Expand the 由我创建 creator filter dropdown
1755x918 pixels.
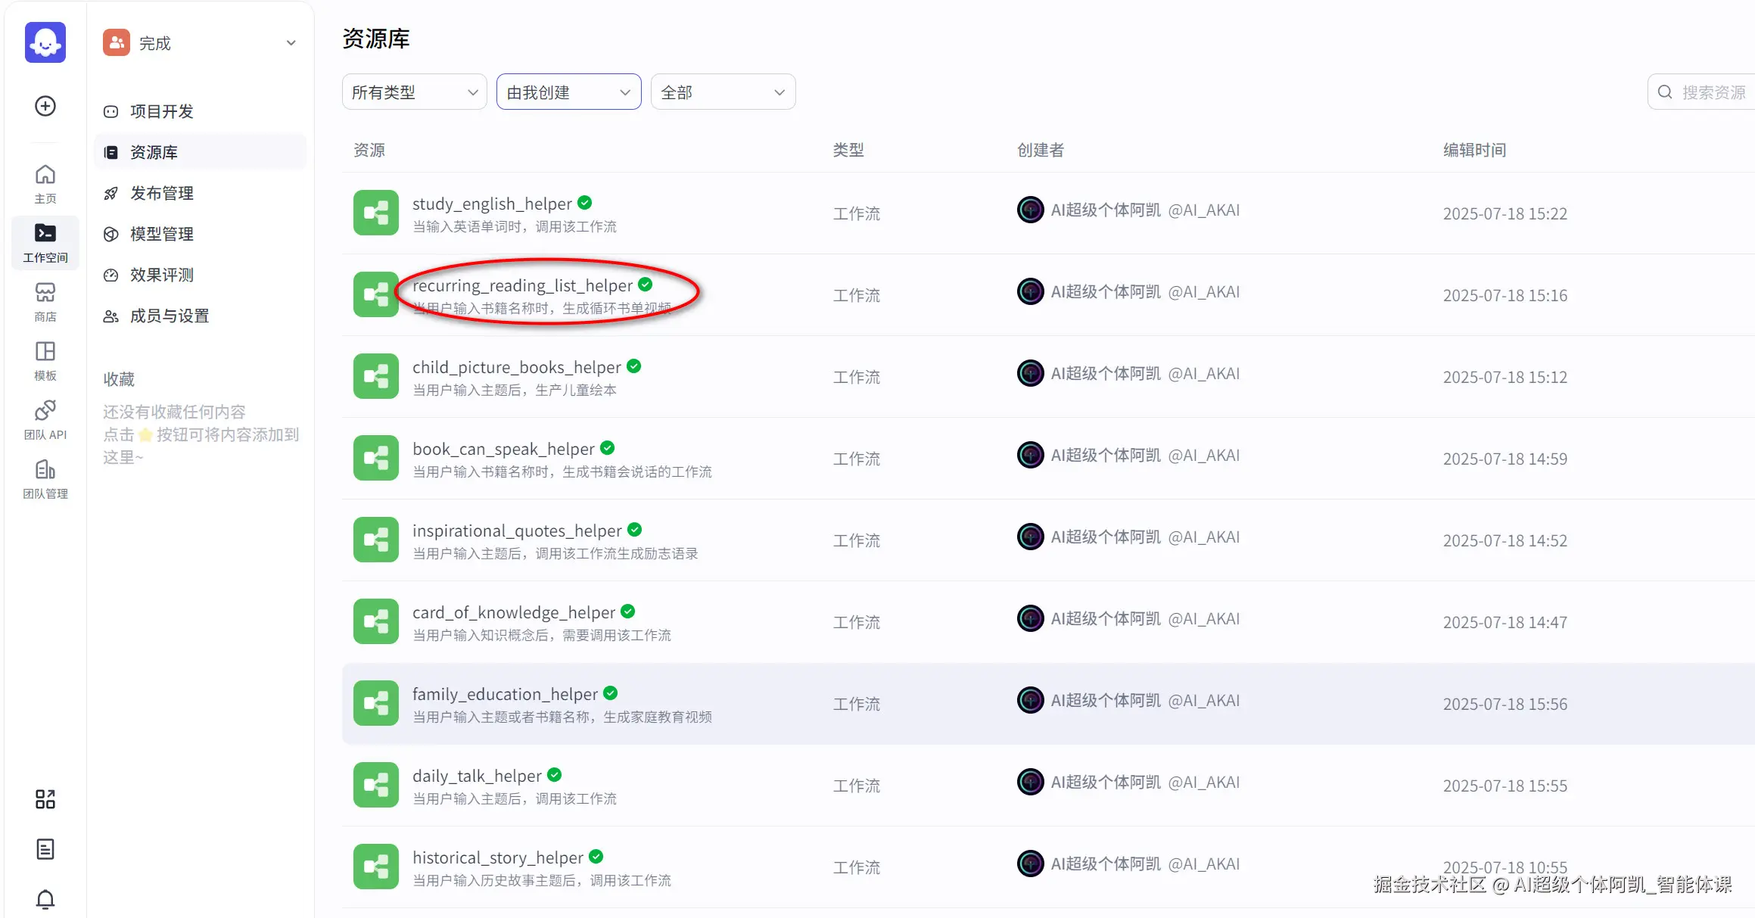(568, 92)
